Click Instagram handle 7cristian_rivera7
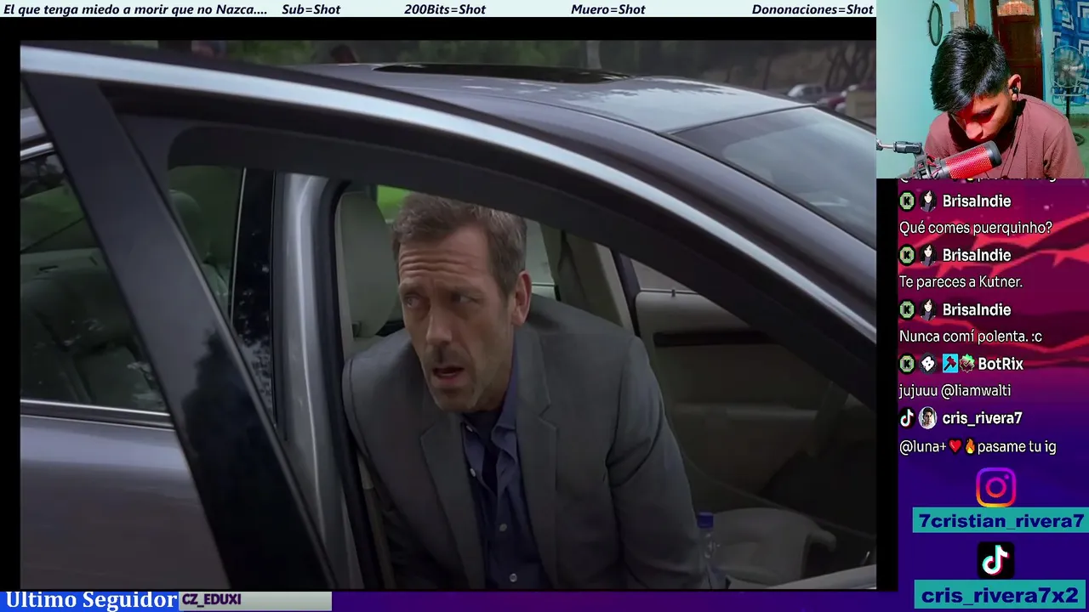The image size is (1089, 612). click(x=1001, y=521)
